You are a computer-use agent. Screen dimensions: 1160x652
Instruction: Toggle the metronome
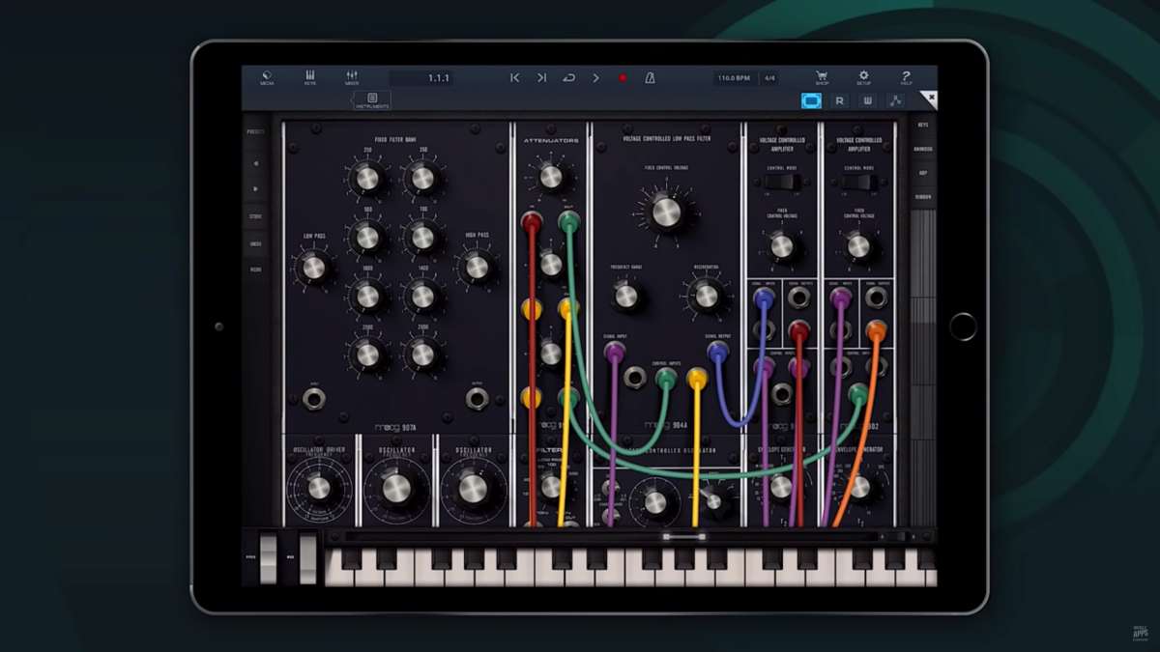(650, 78)
